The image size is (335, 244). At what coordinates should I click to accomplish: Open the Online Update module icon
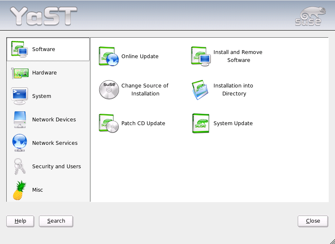109,57
